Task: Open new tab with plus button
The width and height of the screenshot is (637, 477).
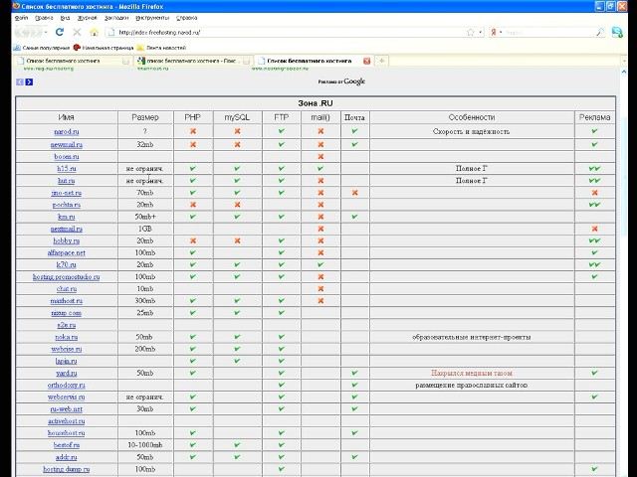Action: point(382,61)
